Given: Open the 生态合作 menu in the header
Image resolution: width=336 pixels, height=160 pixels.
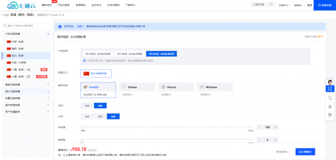Looking at the screenshot, I should pos(96,5).
